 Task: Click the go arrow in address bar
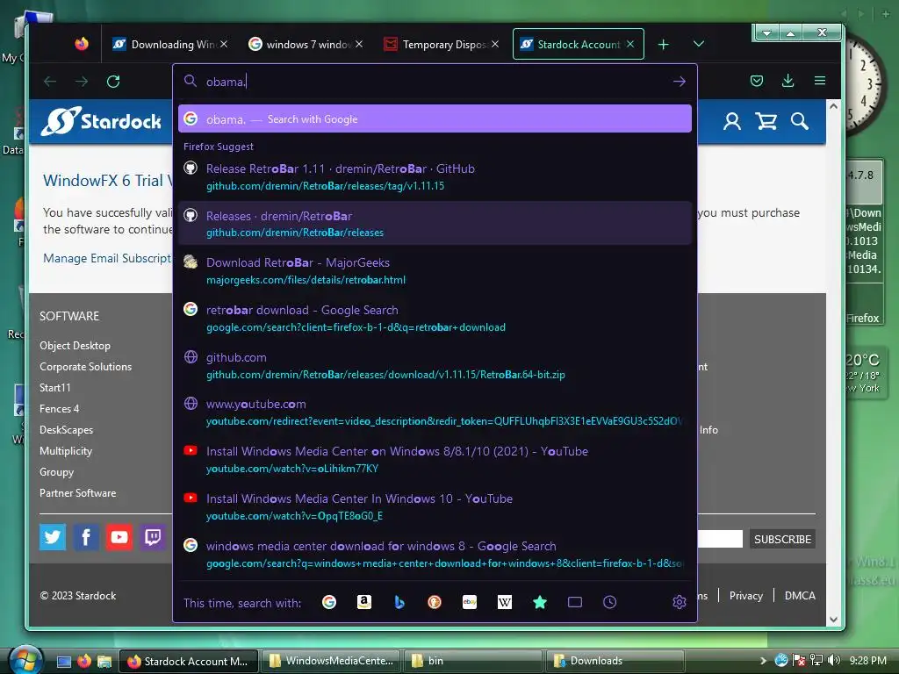(x=680, y=82)
